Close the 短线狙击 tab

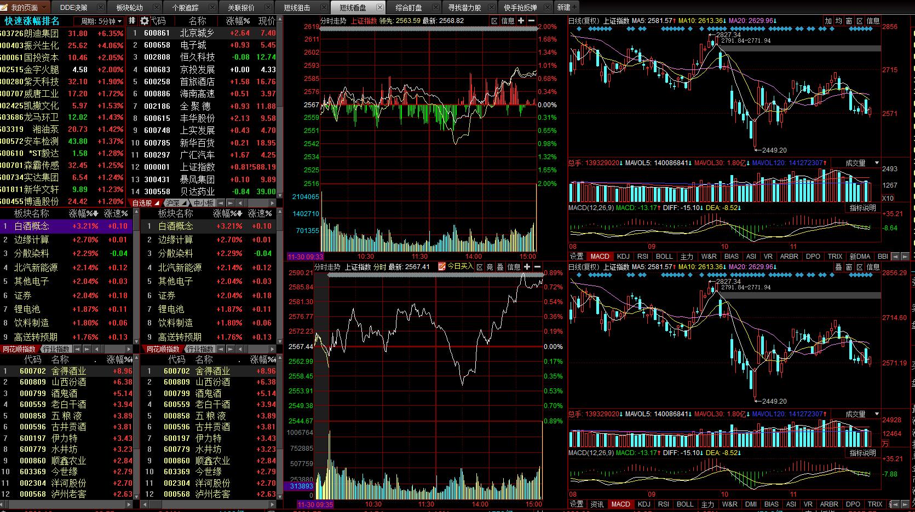click(x=324, y=8)
